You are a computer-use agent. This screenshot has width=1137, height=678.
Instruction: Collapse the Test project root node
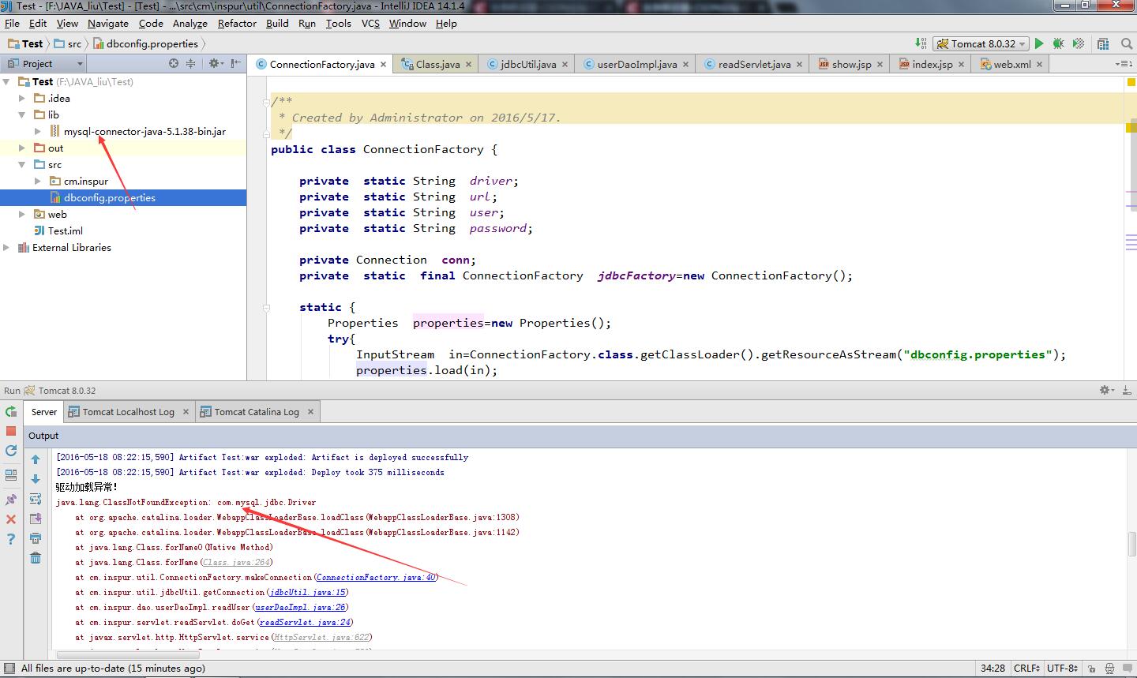point(6,81)
